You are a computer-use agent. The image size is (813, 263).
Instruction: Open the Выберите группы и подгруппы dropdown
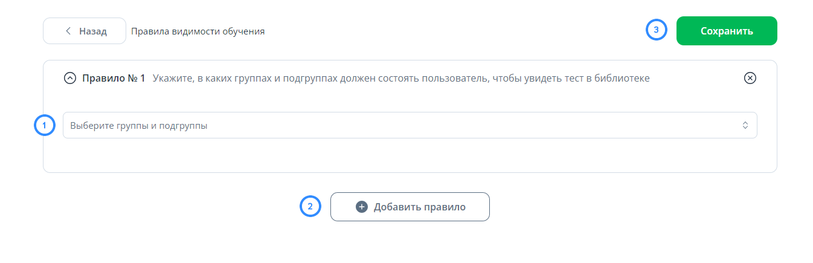coord(410,125)
